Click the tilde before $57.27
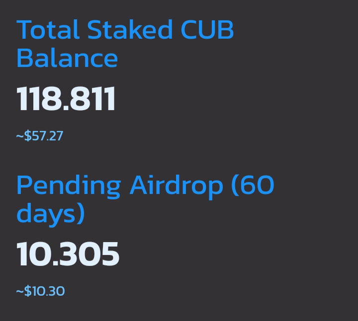 pos(20,136)
